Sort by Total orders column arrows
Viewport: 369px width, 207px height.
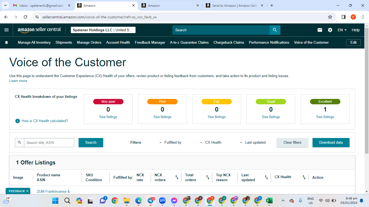pyautogui.click(x=208, y=177)
